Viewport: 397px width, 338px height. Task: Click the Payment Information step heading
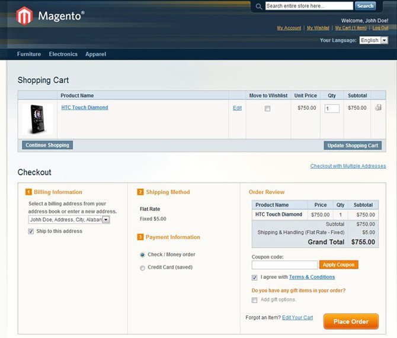(172, 237)
